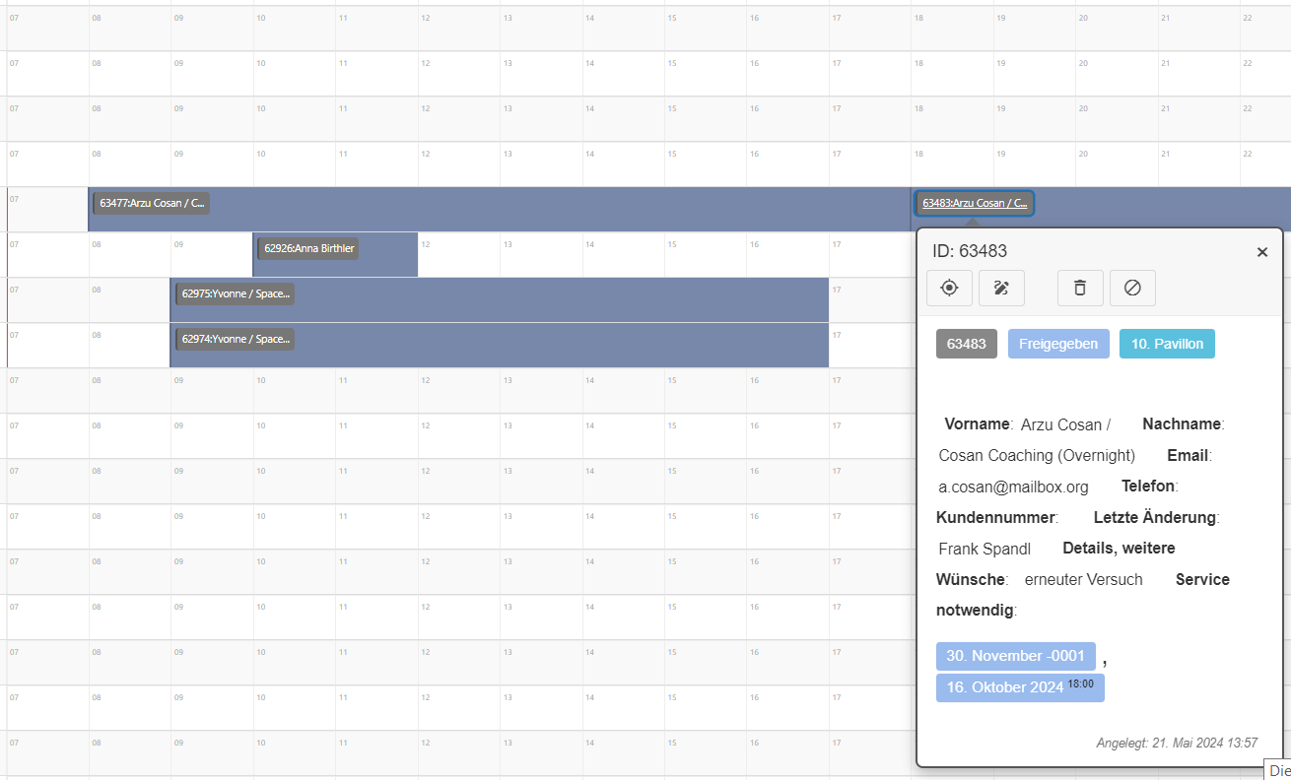
Task: Click hour 12 cell in Anna Birthler row
Action: coord(458,254)
